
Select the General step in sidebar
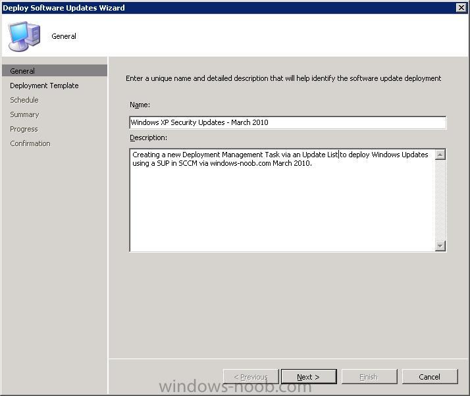coord(55,70)
